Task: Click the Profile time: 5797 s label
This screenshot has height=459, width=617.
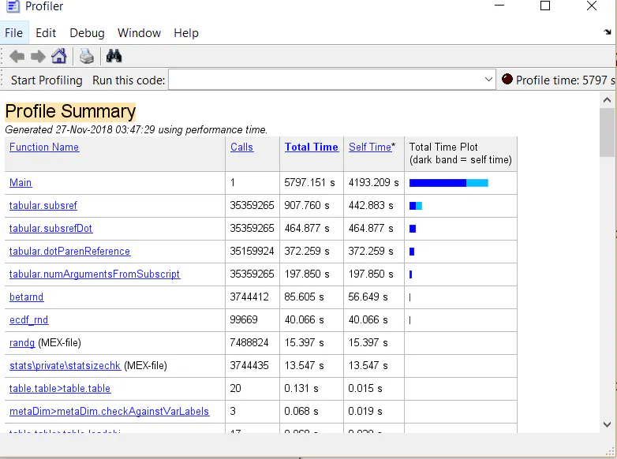Action: [x=565, y=80]
